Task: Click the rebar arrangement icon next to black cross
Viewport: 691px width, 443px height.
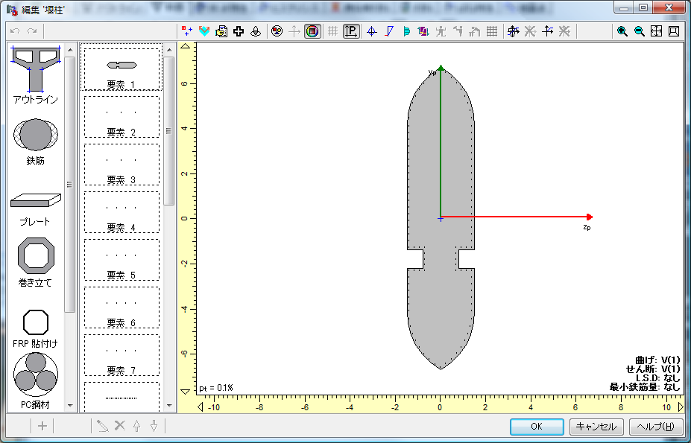Action: point(256,31)
